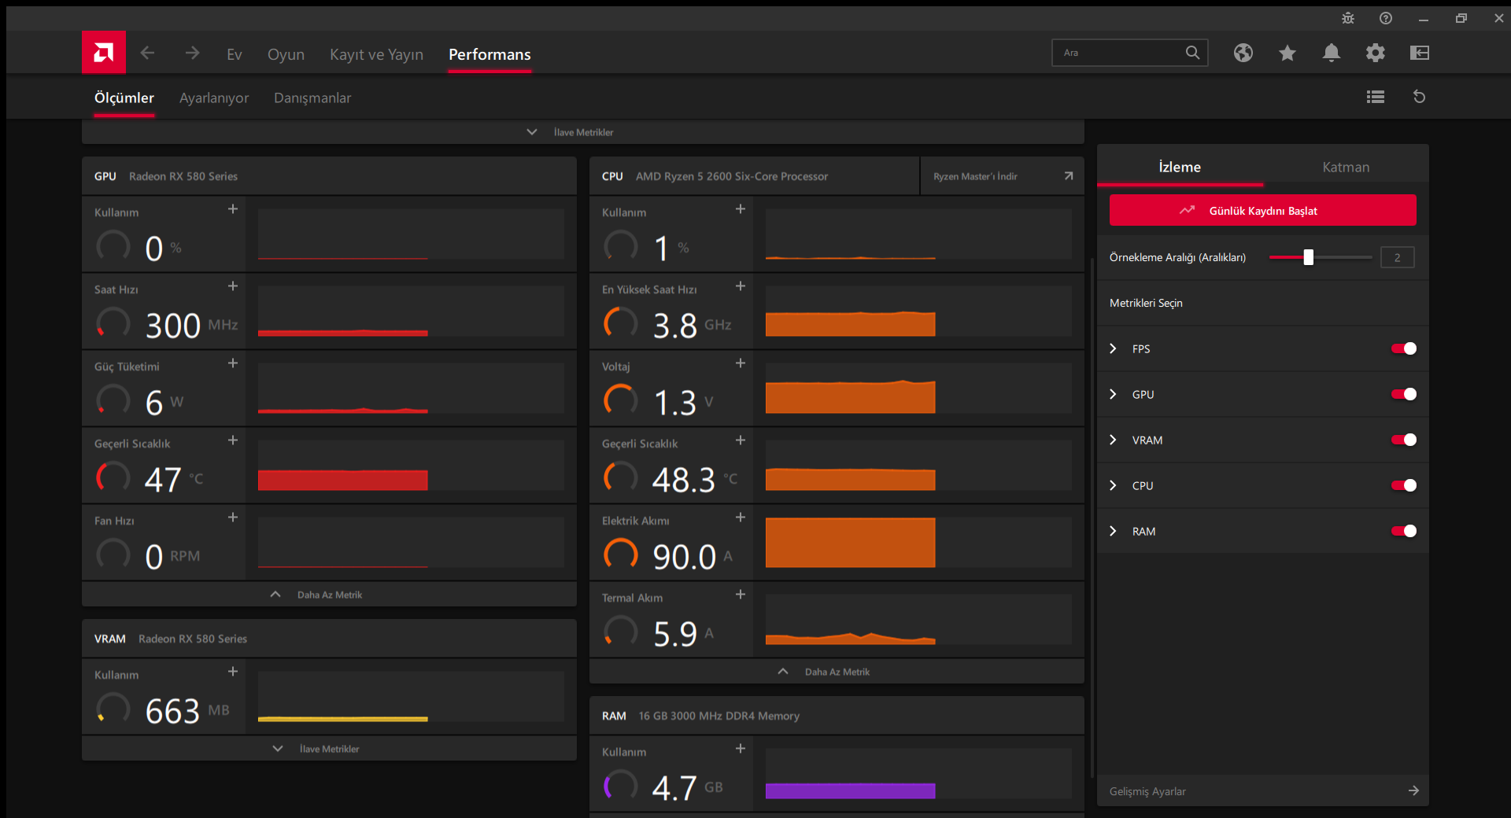Toggle RAM metrics switch
The image size is (1511, 818).
(x=1404, y=531)
